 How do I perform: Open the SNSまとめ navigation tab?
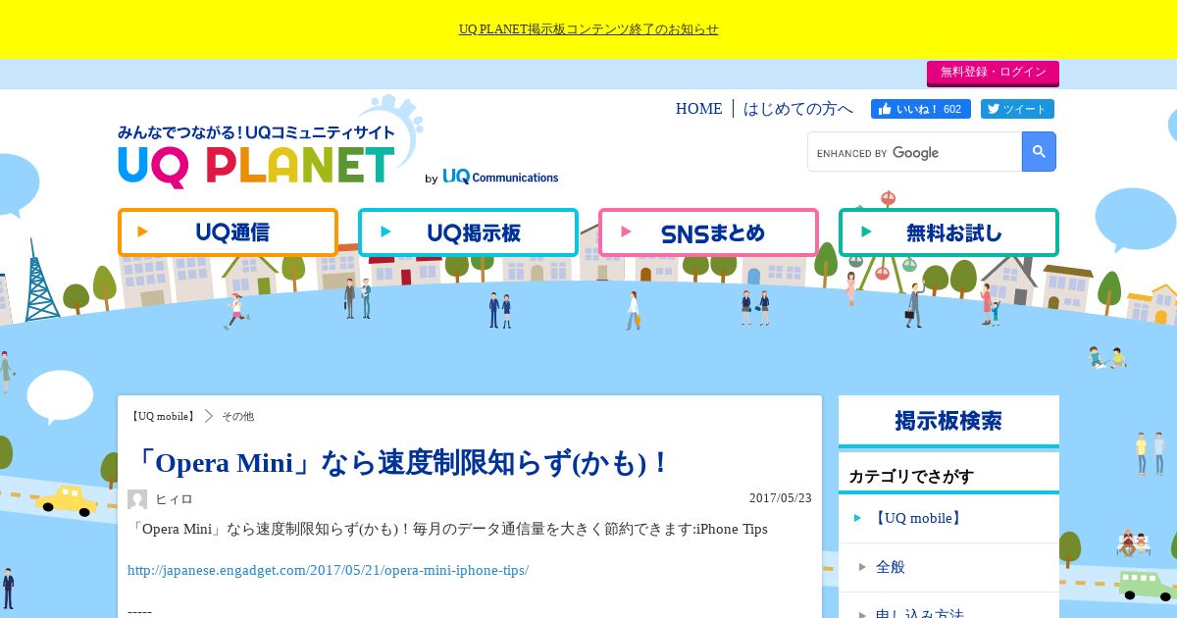click(708, 232)
